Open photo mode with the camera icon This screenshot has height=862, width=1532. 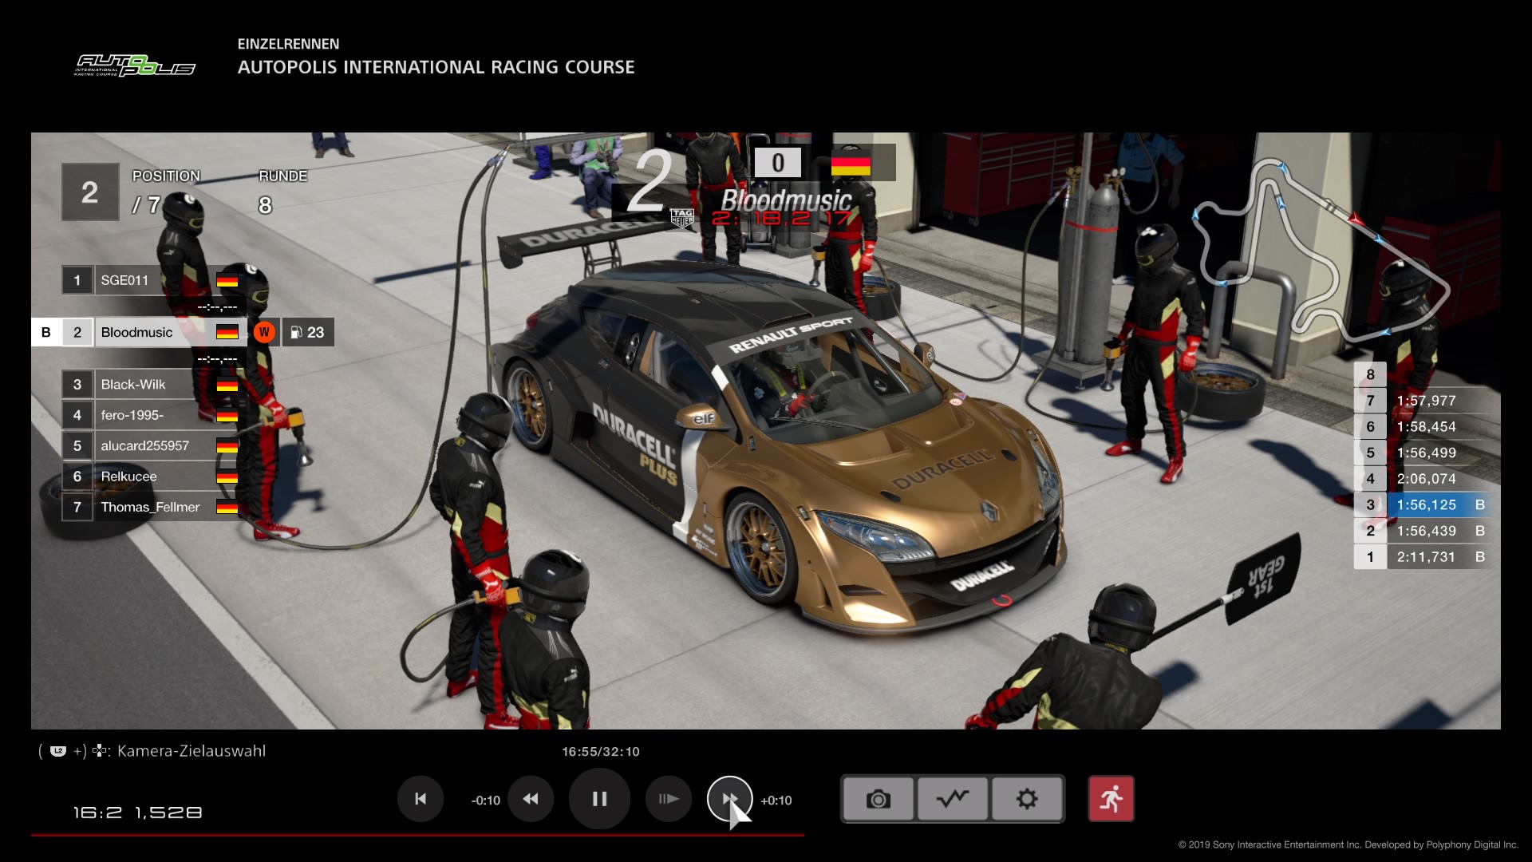click(878, 799)
